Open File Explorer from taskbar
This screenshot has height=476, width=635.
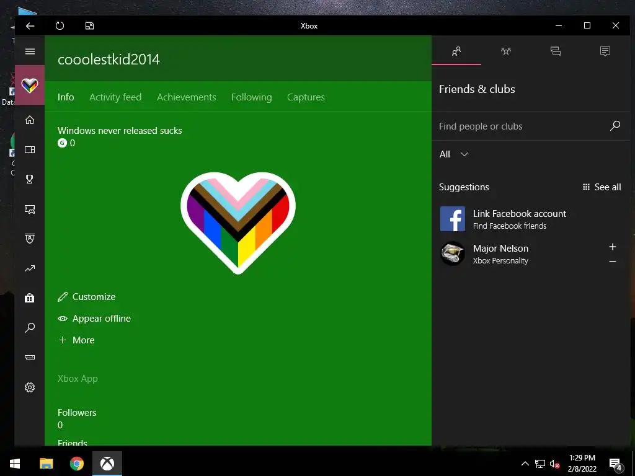pos(46,464)
